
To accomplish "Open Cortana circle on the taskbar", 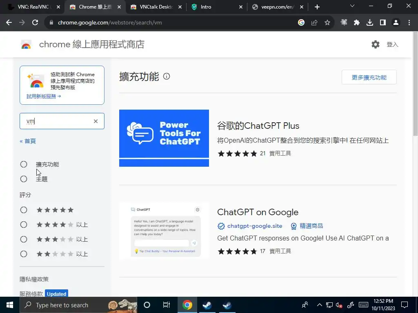I will [147, 305].
